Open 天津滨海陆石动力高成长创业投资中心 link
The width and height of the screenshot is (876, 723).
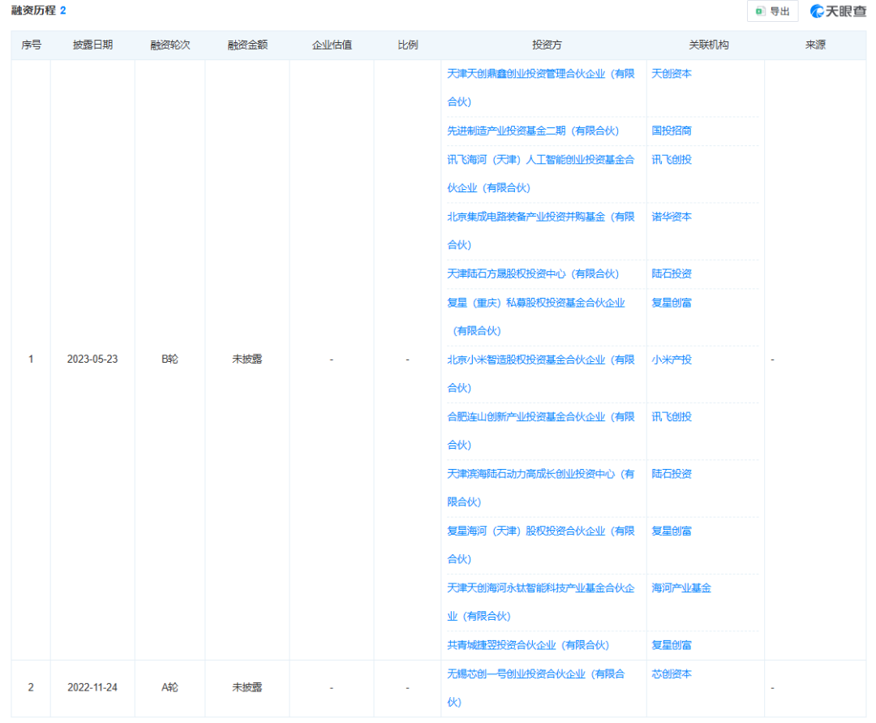(541, 488)
